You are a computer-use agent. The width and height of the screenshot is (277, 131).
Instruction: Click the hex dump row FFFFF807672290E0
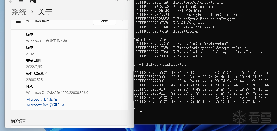tap(201, 81)
